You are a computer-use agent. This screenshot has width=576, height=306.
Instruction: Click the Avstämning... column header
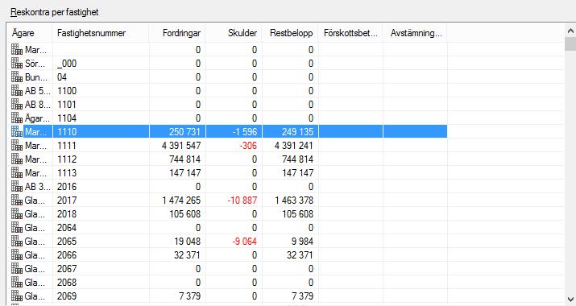[x=415, y=33]
